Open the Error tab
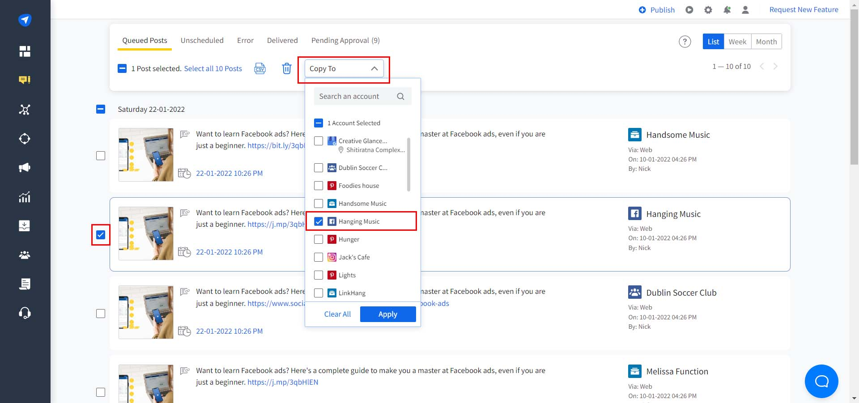This screenshot has width=859, height=403. point(245,40)
